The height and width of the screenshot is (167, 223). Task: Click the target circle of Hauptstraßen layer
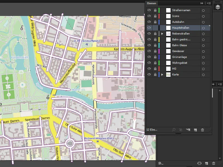(203, 28)
